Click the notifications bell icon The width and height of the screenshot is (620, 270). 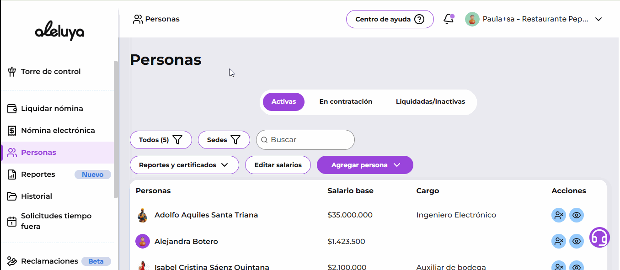[449, 19]
